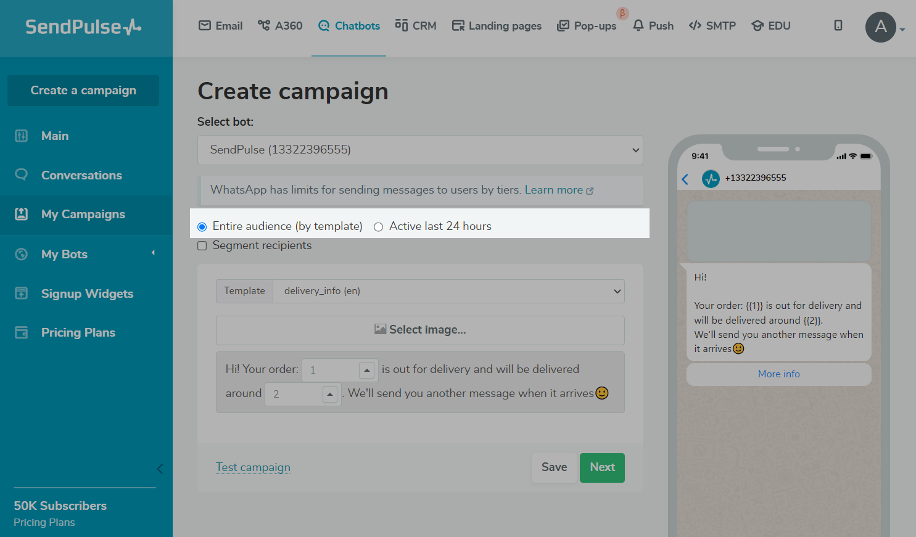Viewport: 916px width, 537px height.
Task: Click the green Next button
Action: pos(601,467)
